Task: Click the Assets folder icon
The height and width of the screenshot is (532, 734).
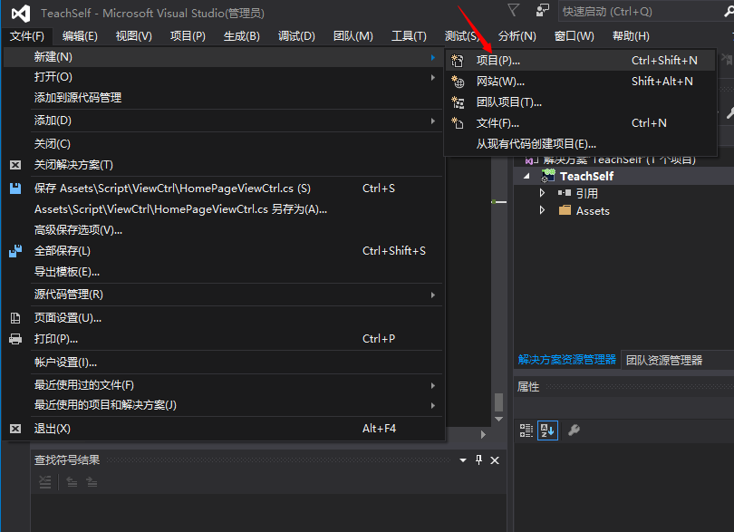Action: click(565, 210)
